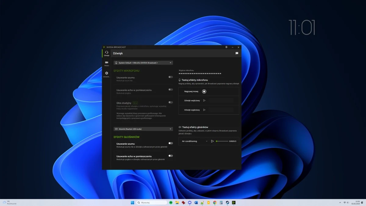Open the network Wi-Fi tray icon
366x206 pixels.
pos(345,203)
